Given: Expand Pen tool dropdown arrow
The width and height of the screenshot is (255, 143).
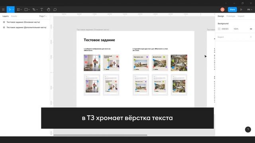Looking at the screenshot, I should (37, 10).
